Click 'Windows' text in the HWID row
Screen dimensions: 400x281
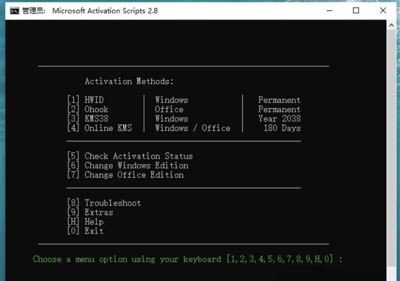click(x=171, y=100)
